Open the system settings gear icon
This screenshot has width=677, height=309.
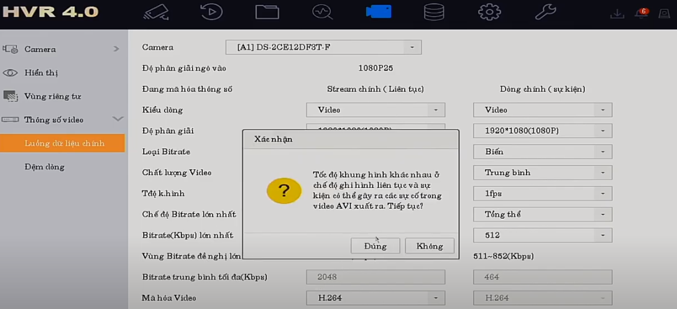[x=489, y=12]
